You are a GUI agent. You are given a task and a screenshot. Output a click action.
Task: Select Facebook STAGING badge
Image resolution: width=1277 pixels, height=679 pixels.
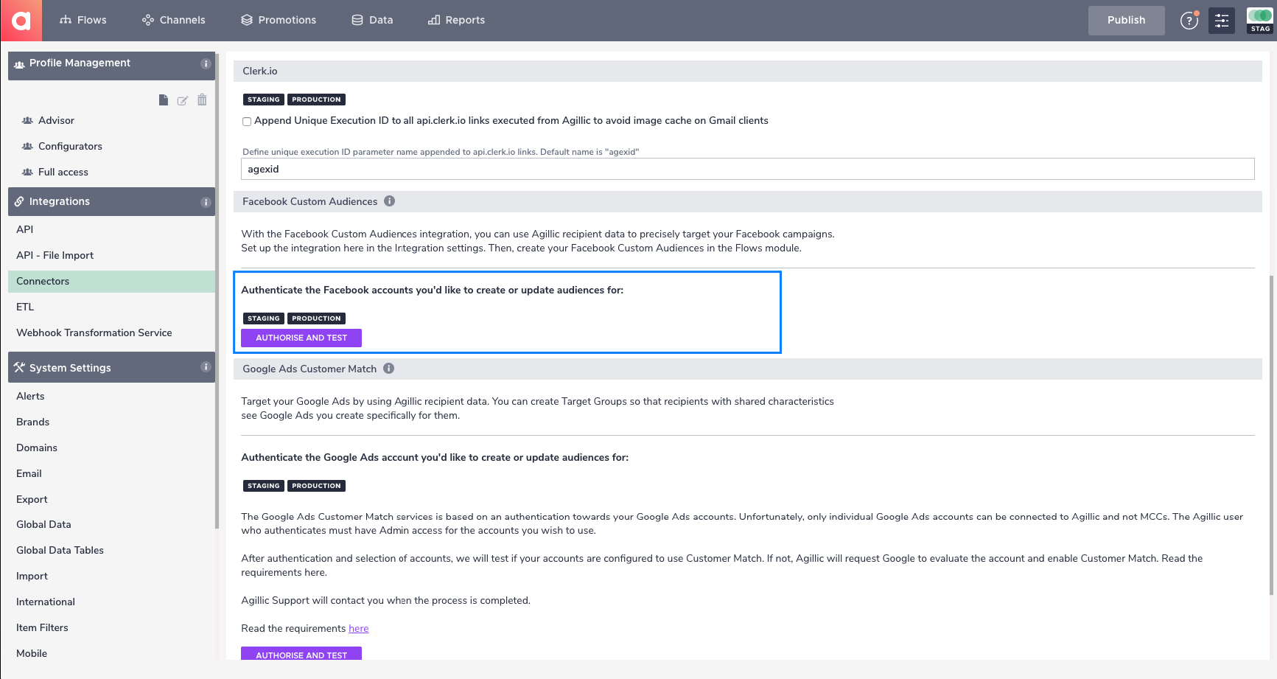(x=264, y=318)
